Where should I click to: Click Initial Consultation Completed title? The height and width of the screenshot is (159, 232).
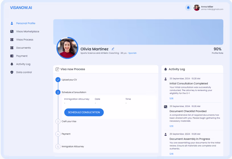click(x=189, y=84)
